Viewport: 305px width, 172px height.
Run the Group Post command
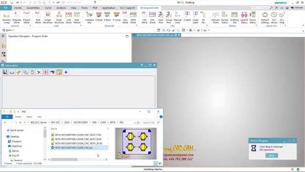coord(169,18)
